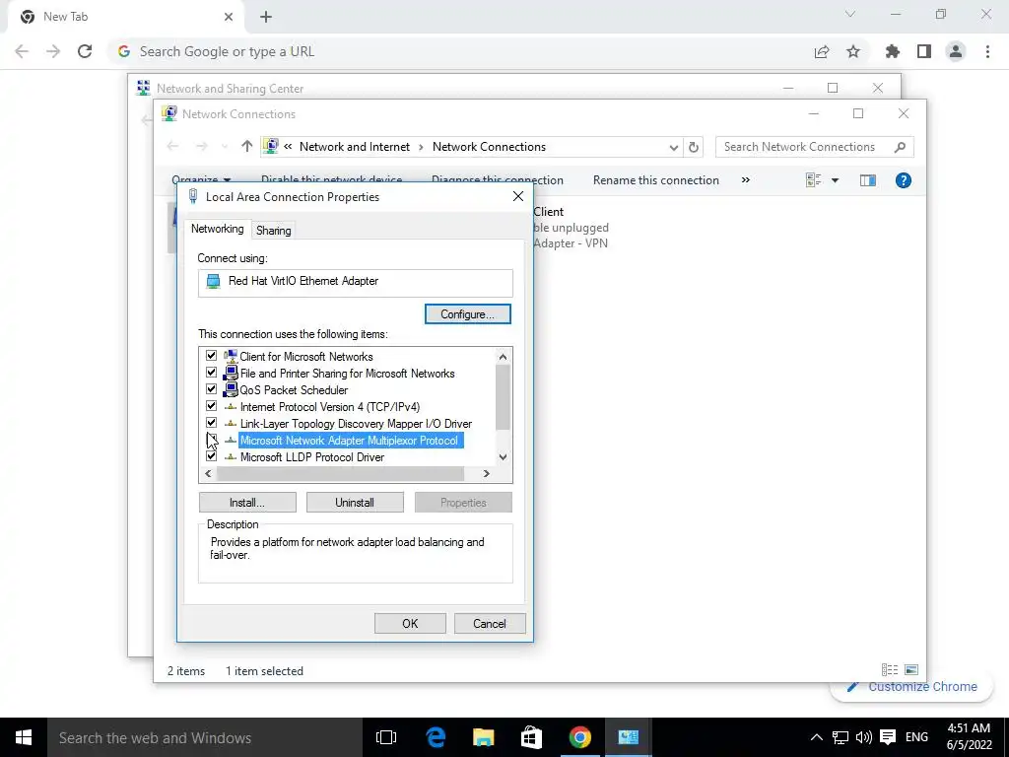Click Customize Chrome
Viewport: 1009px width, 757px height.
912,687
